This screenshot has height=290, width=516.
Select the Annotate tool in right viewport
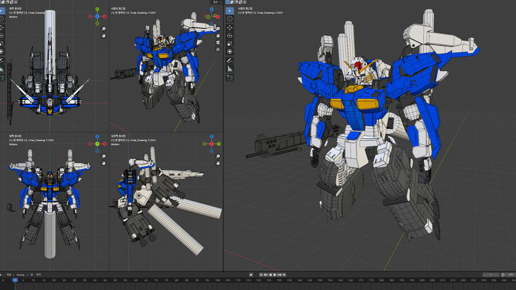230,61
